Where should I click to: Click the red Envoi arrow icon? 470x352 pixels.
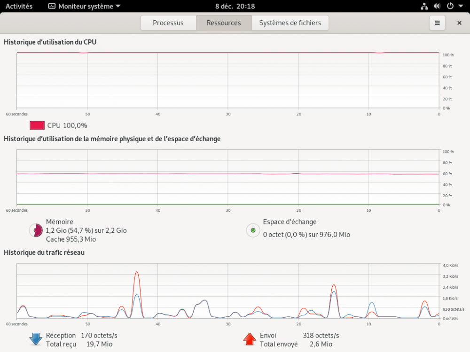pyautogui.click(x=250, y=339)
